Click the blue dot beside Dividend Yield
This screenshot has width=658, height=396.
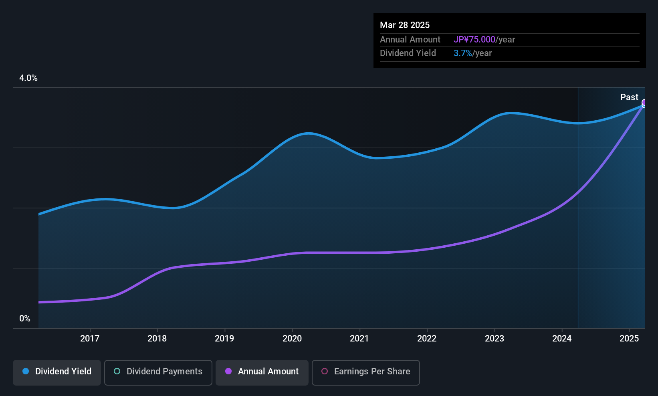26,371
